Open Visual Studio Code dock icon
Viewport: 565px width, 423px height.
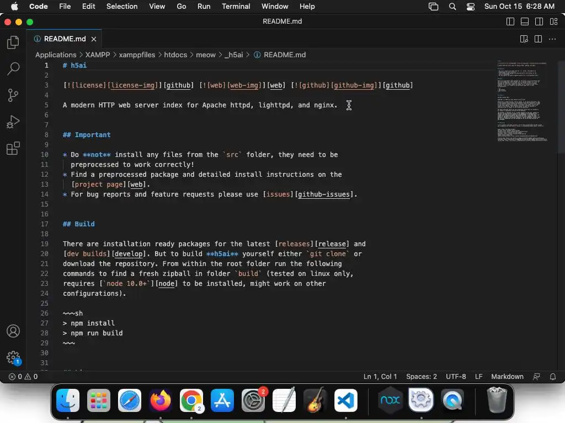coord(346,400)
